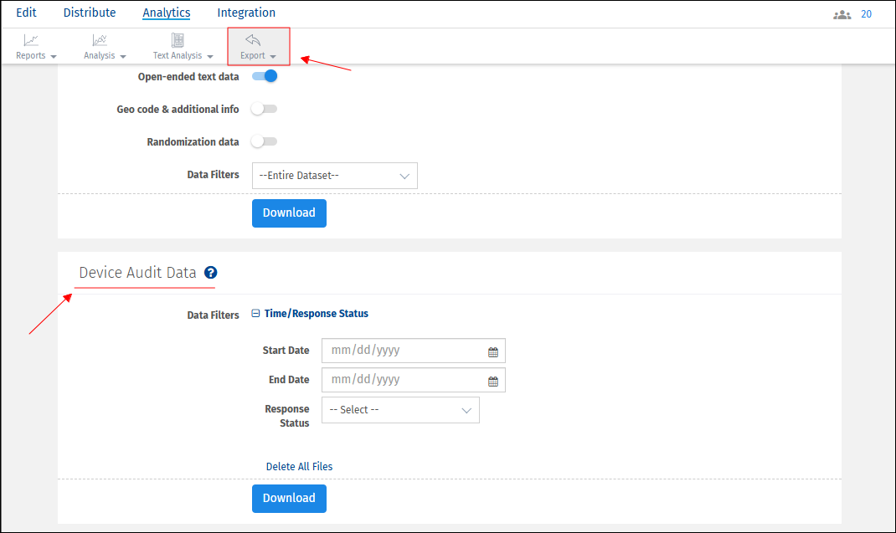Disable the Open-ended text data toggle
Screen dimensions: 896x533
[265, 76]
